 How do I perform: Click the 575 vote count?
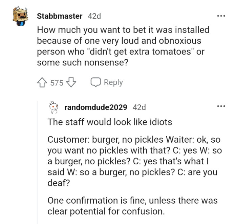point(57,83)
